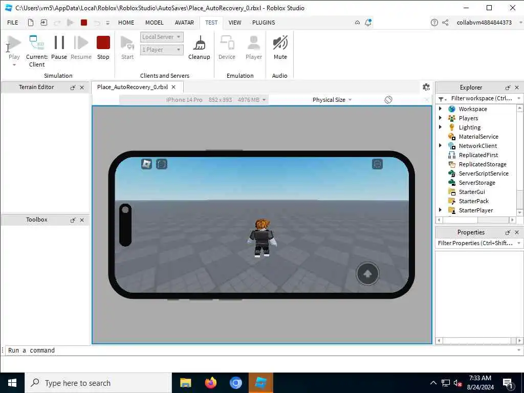Click the Filter workspace field

[481, 98]
